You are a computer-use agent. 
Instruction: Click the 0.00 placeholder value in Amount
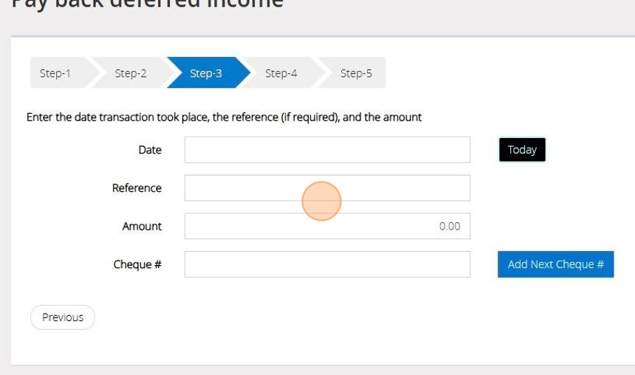click(450, 227)
